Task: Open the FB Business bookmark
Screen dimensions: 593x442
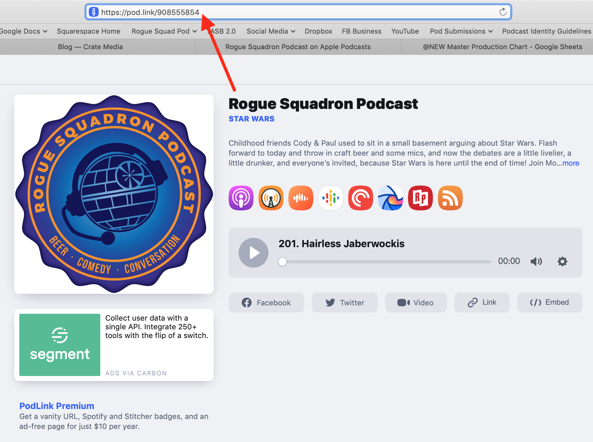Action: tap(362, 31)
